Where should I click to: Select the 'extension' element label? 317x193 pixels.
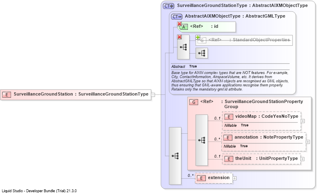[219, 177]
